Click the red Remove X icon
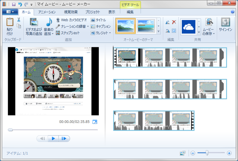 (x=174, y=22)
